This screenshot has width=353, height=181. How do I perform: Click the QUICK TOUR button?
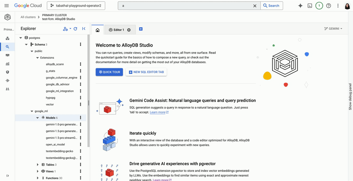[x=109, y=72]
